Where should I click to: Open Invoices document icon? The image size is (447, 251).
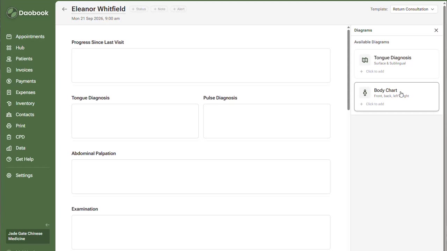pyautogui.click(x=9, y=70)
